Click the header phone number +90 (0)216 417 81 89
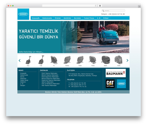The width and height of the screenshot is (147, 125). pos(116,14)
